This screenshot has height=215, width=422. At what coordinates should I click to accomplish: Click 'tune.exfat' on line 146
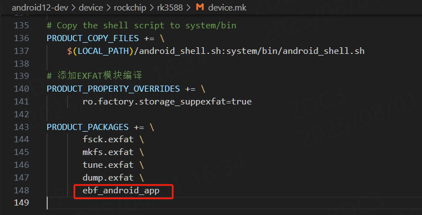point(108,164)
